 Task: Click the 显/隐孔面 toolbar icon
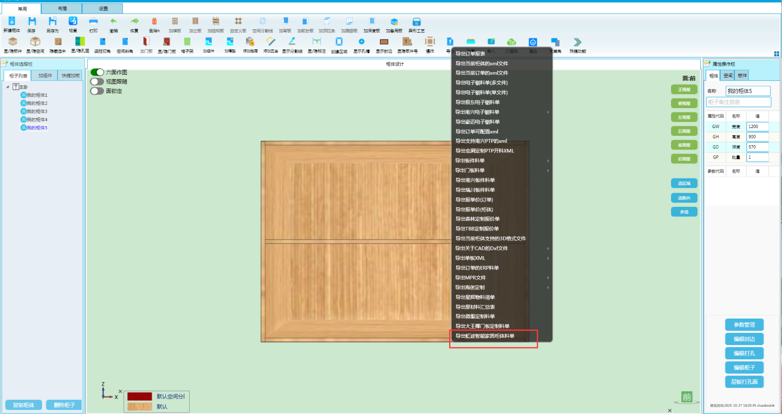(x=80, y=43)
